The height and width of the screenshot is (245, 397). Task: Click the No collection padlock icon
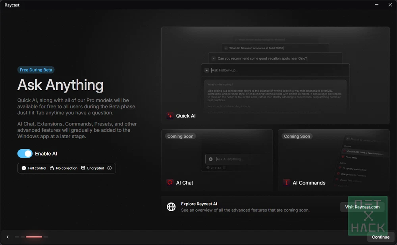point(52,168)
